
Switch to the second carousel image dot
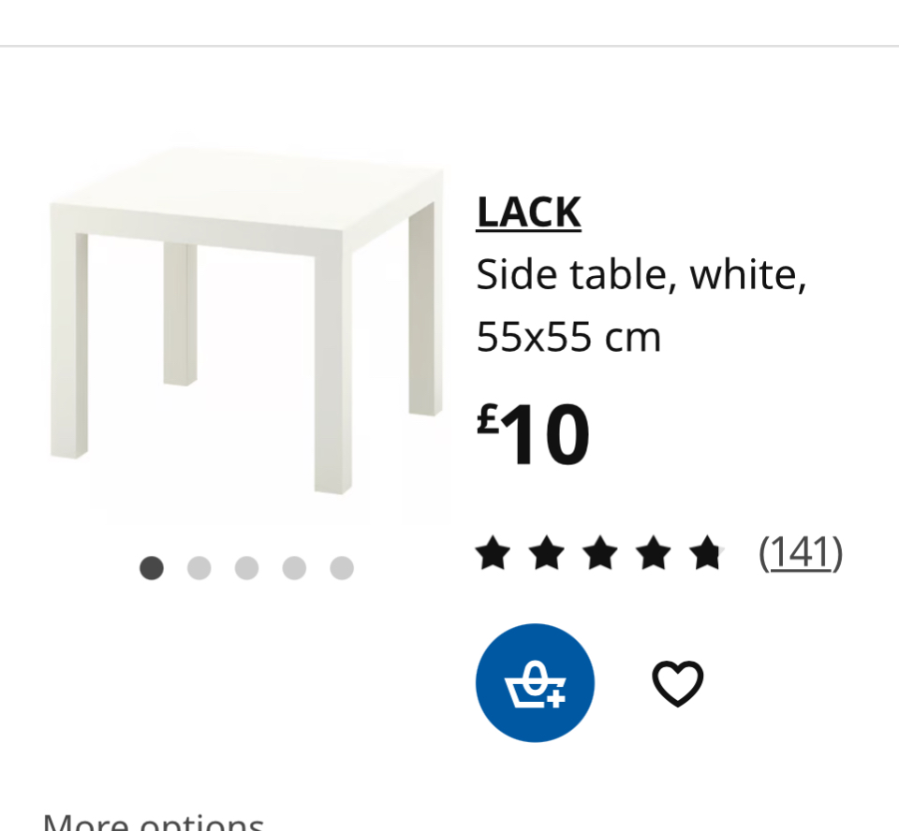(x=199, y=568)
